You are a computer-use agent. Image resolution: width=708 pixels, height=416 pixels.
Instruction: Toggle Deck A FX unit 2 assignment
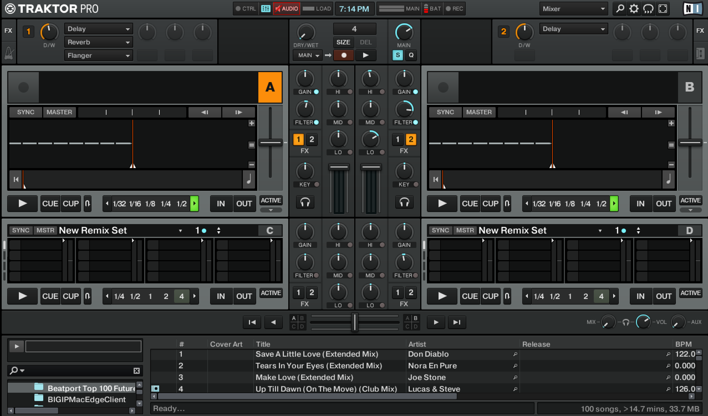[x=312, y=139]
